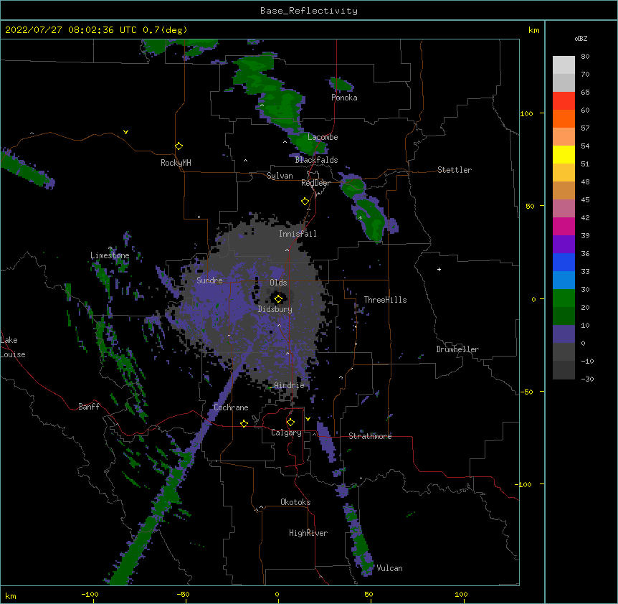This screenshot has width=618, height=604.
Task: Click the 80 value on the dBZ scale
Action: tap(585, 57)
